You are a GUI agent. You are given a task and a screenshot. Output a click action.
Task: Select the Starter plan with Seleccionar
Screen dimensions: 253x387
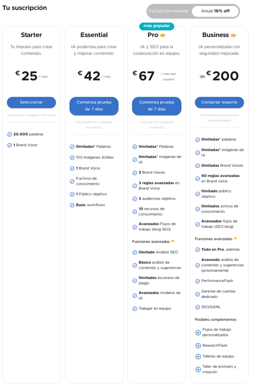coord(31,102)
